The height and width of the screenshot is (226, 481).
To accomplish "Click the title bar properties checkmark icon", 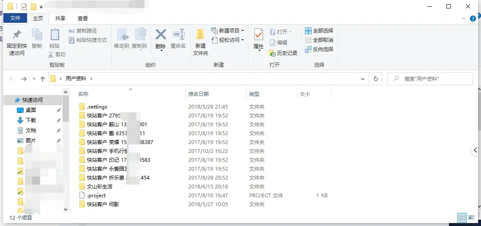I will (24, 6).
